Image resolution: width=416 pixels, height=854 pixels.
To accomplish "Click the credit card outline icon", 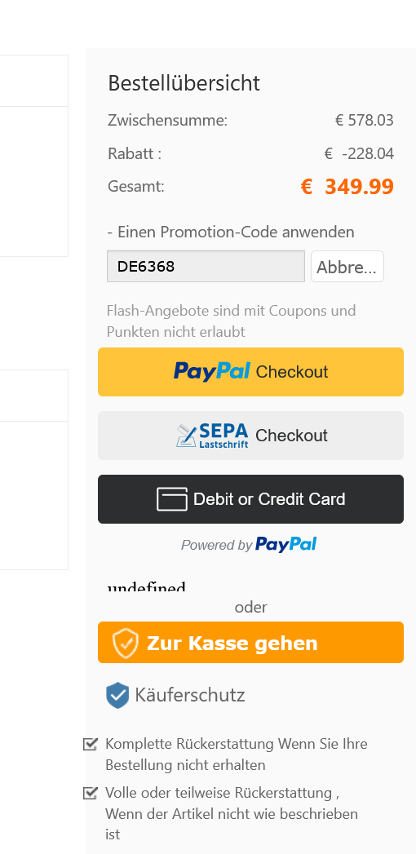I will pos(172,499).
